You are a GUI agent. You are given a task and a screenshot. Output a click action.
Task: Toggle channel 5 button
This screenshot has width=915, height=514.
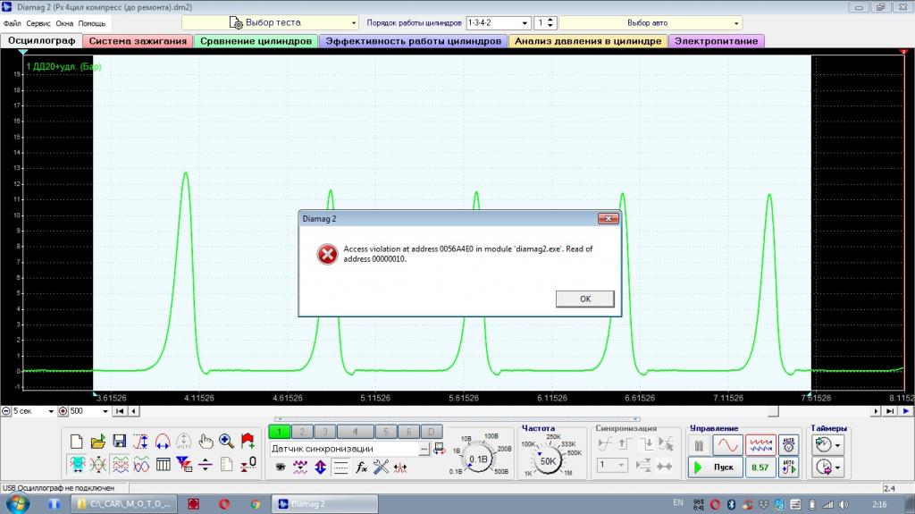click(386, 432)
